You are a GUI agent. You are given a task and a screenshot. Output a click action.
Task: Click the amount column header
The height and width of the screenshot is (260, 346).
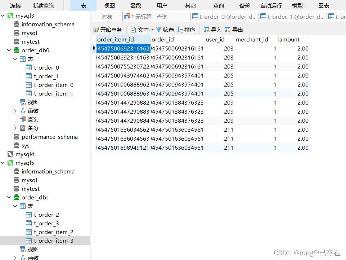(294, 40)
